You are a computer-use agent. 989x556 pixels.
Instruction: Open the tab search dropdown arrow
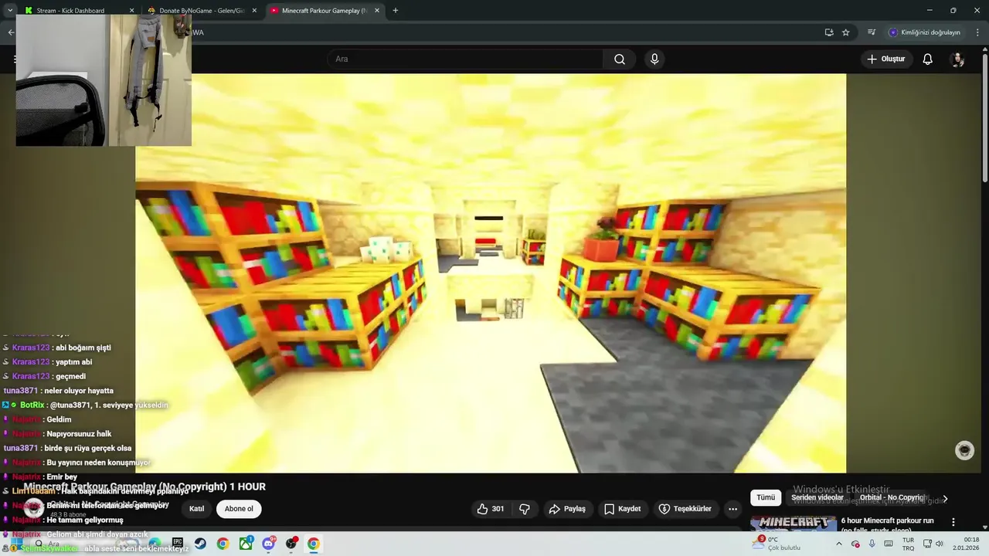coord(9,11)
